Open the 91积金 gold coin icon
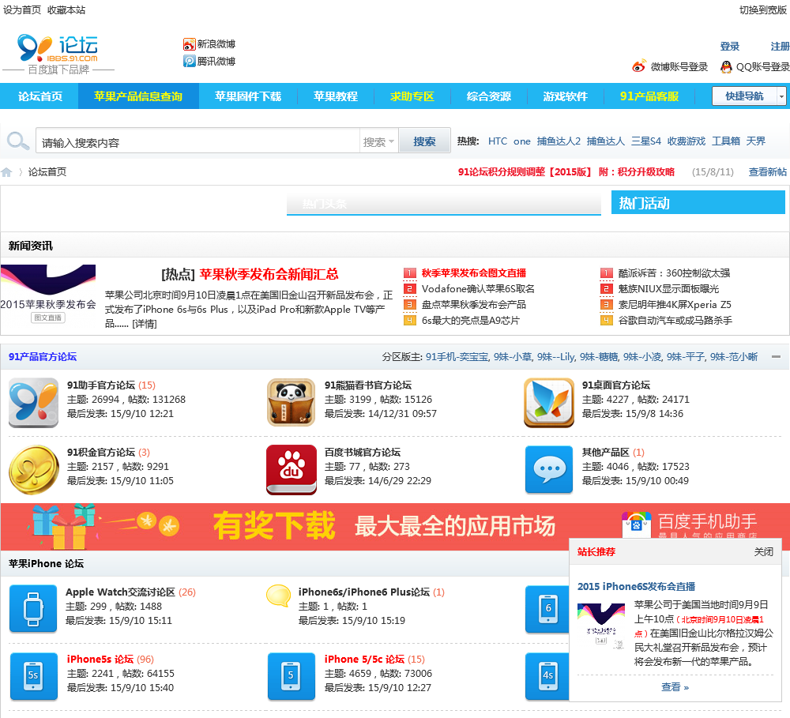 click(x=33, y=470)
